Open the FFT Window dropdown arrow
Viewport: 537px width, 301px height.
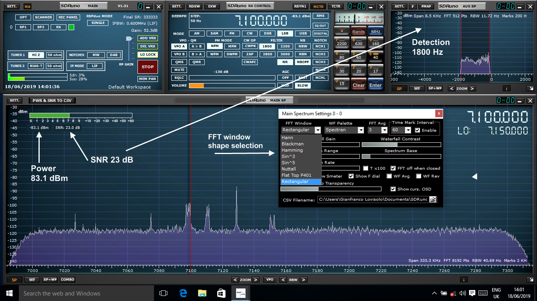[318, 130]
